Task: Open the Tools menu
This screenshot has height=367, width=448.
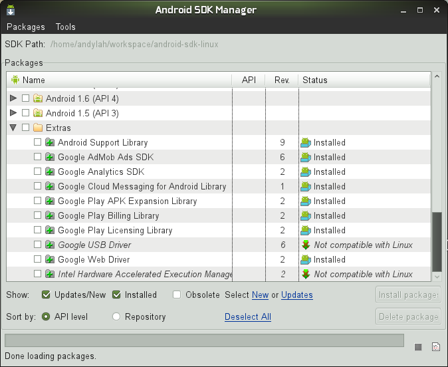Action: coord(65,27)
